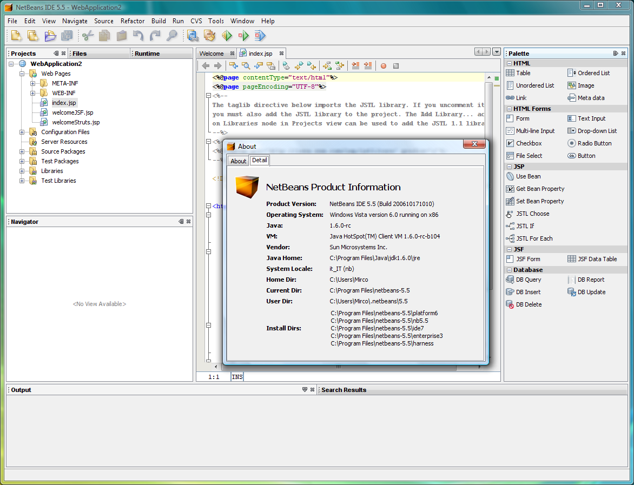Collapse the WebApplication2 project node
The height and width of the screenshot is (485, 634).
pyautogui.click(x=11, y=64)
